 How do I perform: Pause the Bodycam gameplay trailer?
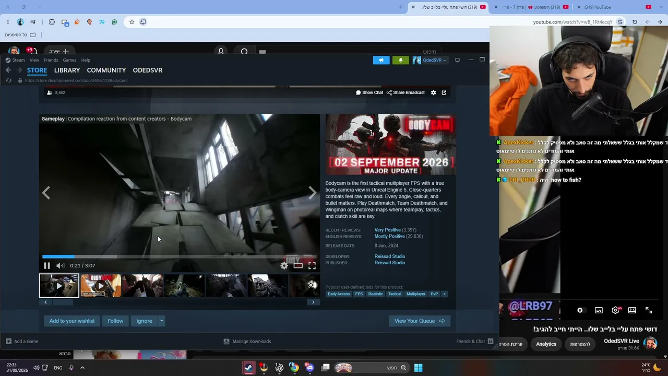click(47, 266)
